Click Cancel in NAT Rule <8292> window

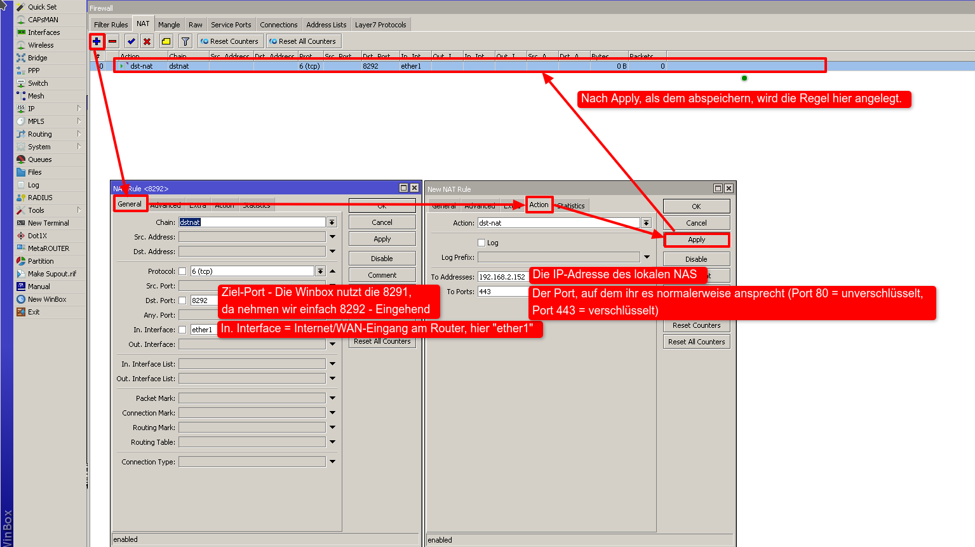(382, 222)
